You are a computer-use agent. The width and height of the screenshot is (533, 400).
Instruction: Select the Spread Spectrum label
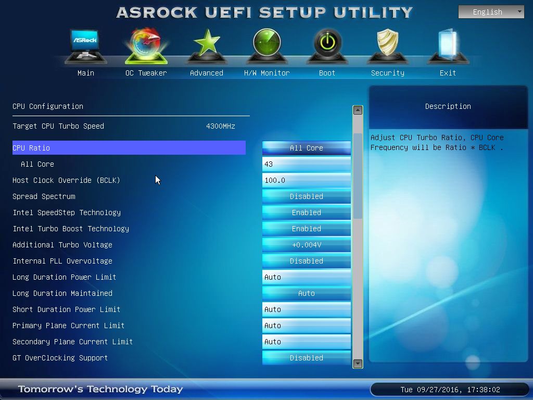click(x=44, y=196)
